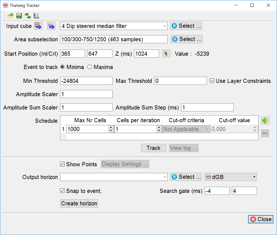Click the Max Nr Cells column header
Screen dimensions: 277x235
[x=90, y=120]
